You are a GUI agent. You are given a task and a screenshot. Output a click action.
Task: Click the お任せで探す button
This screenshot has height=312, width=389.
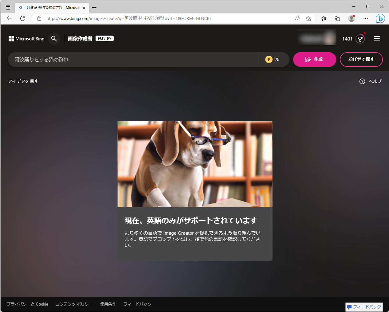(361, 60)
